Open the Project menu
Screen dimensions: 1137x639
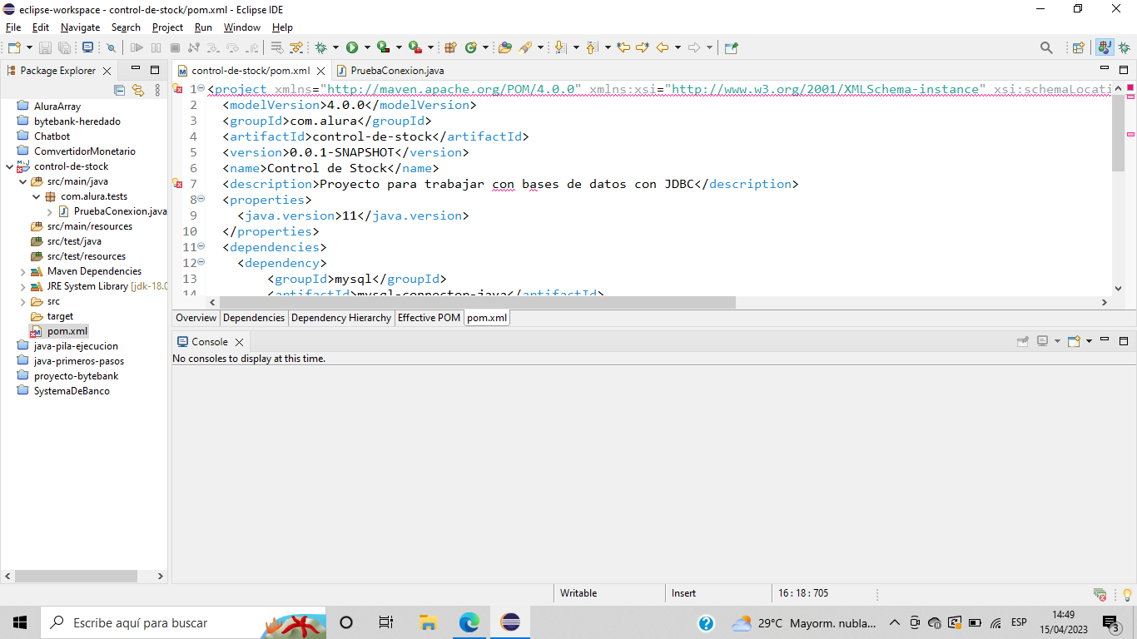(x=167, y=27)
